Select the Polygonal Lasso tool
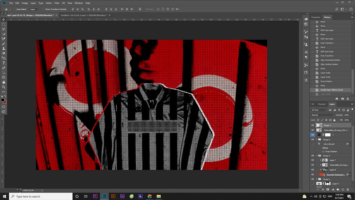The width and height of the screenshot is (355, 200). [x=4, y=29]
